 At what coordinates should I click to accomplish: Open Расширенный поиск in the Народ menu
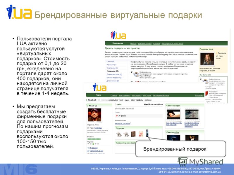(161, 96)
